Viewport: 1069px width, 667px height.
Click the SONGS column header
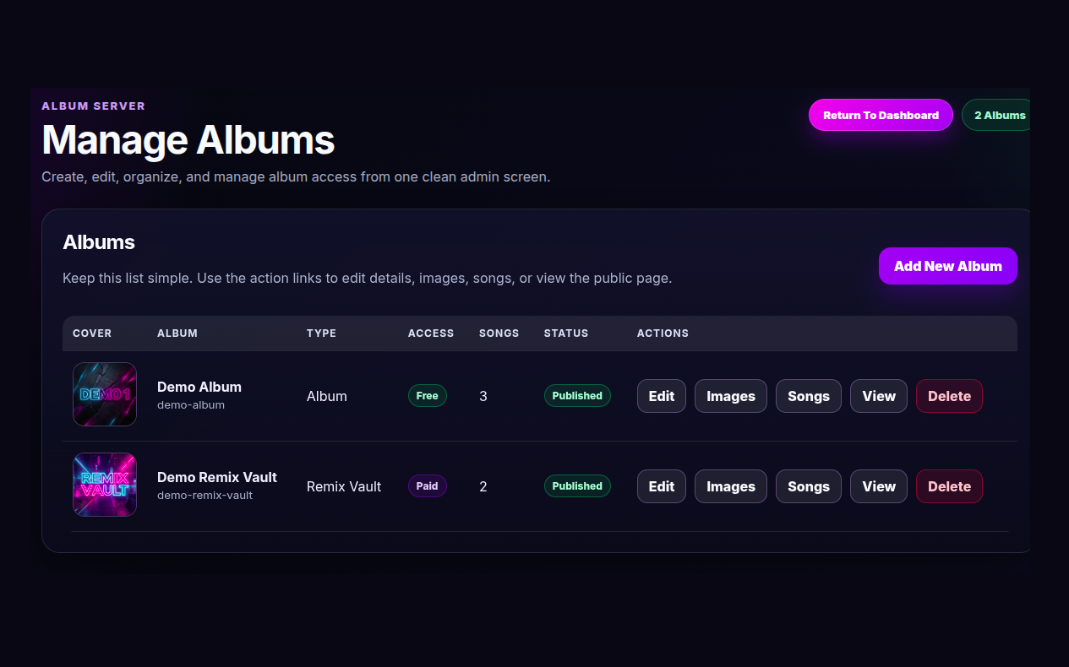pyautogui.click(x=499, y=333)
